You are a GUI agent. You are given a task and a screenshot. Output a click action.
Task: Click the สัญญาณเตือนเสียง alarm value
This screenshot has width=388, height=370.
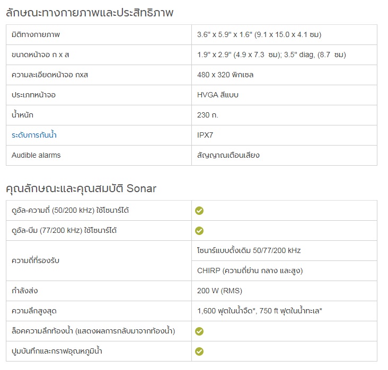pos(228,155)
